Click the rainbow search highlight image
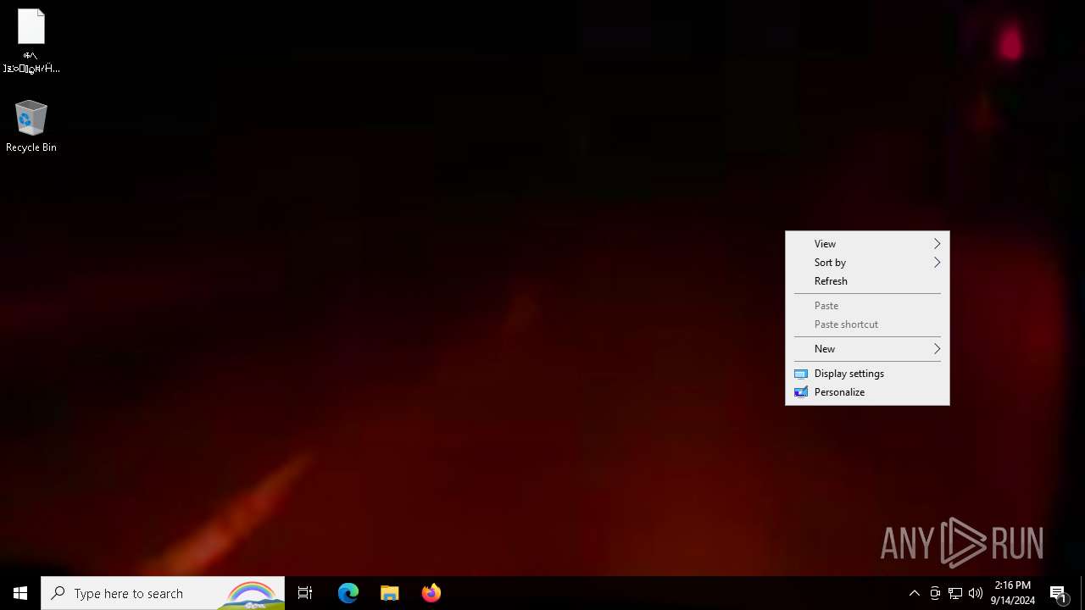Image resolution: width=1085 pixels, height=610 pixels. click(250, 594)
